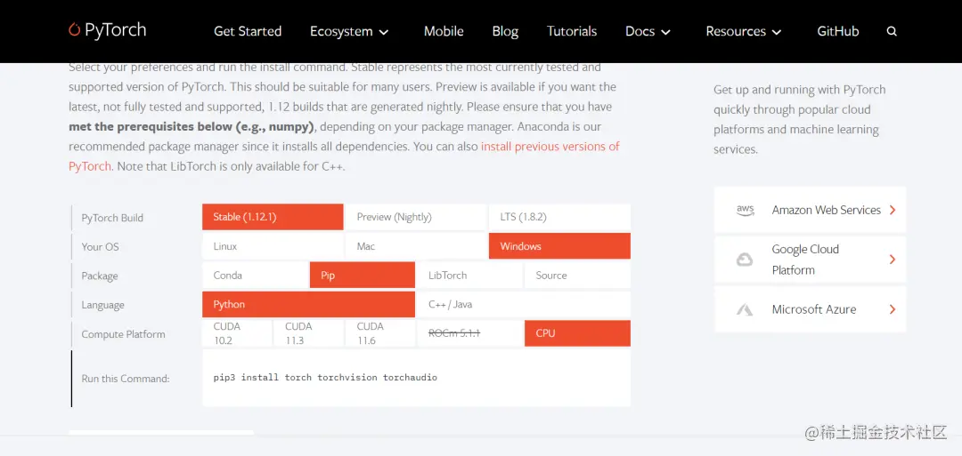Select the Preview (Nightly) build
962x456 pixels.
point(416,217)
